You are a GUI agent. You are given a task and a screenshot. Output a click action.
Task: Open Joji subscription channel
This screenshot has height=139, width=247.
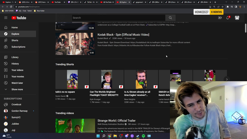(x=18, y=130)
